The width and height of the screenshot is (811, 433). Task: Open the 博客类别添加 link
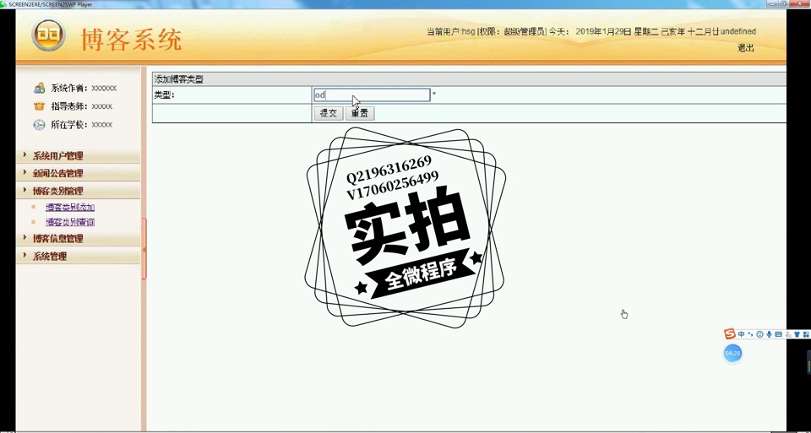click(70, 207)
